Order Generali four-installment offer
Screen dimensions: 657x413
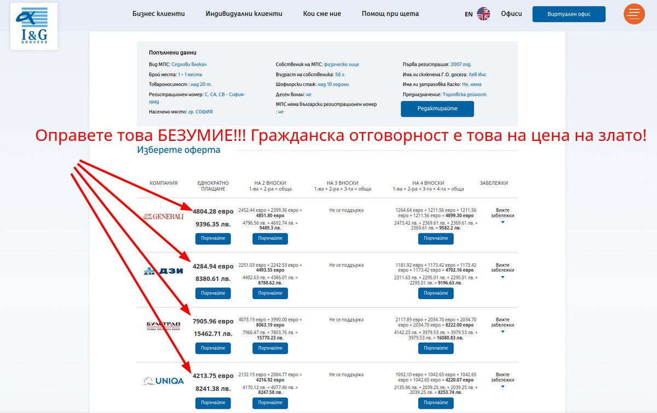point(436,238)
